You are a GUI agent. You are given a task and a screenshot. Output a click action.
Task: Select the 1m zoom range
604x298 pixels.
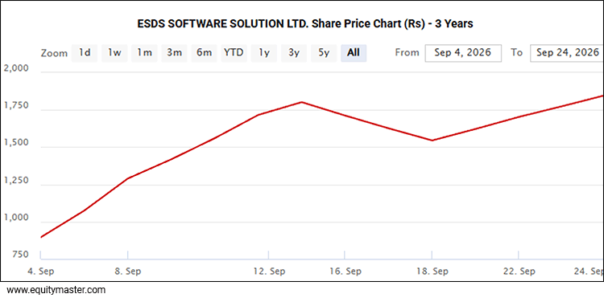pyautogui.click(x=144, y=53)
